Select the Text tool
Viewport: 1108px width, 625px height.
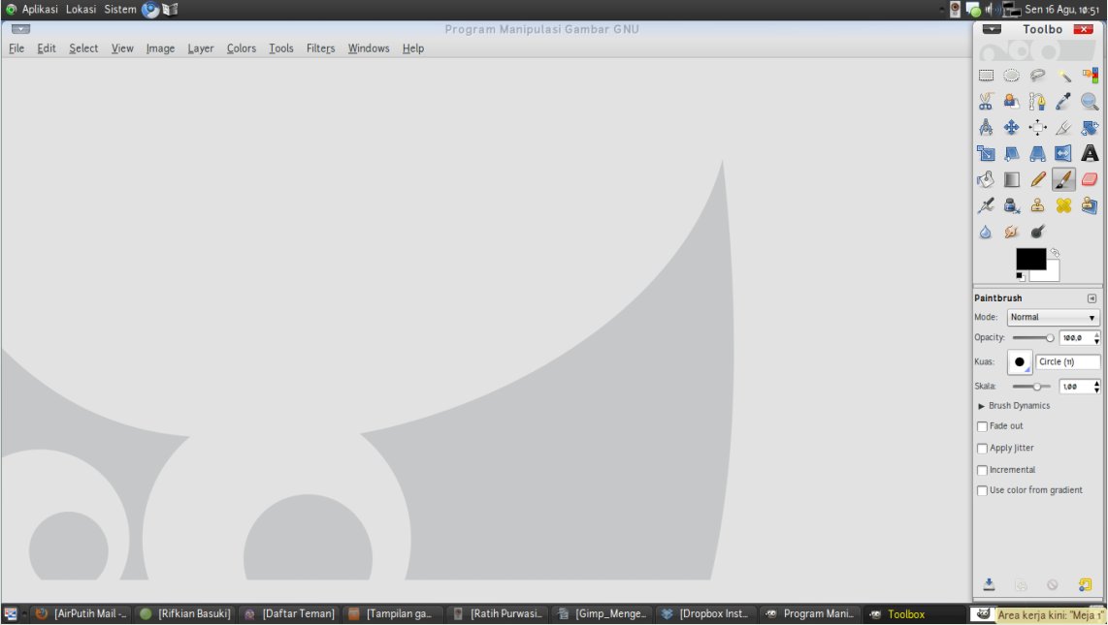pos(1090,153)
